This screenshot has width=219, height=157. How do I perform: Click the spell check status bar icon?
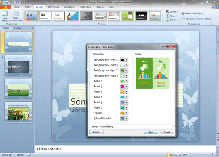tap(29, 155)
